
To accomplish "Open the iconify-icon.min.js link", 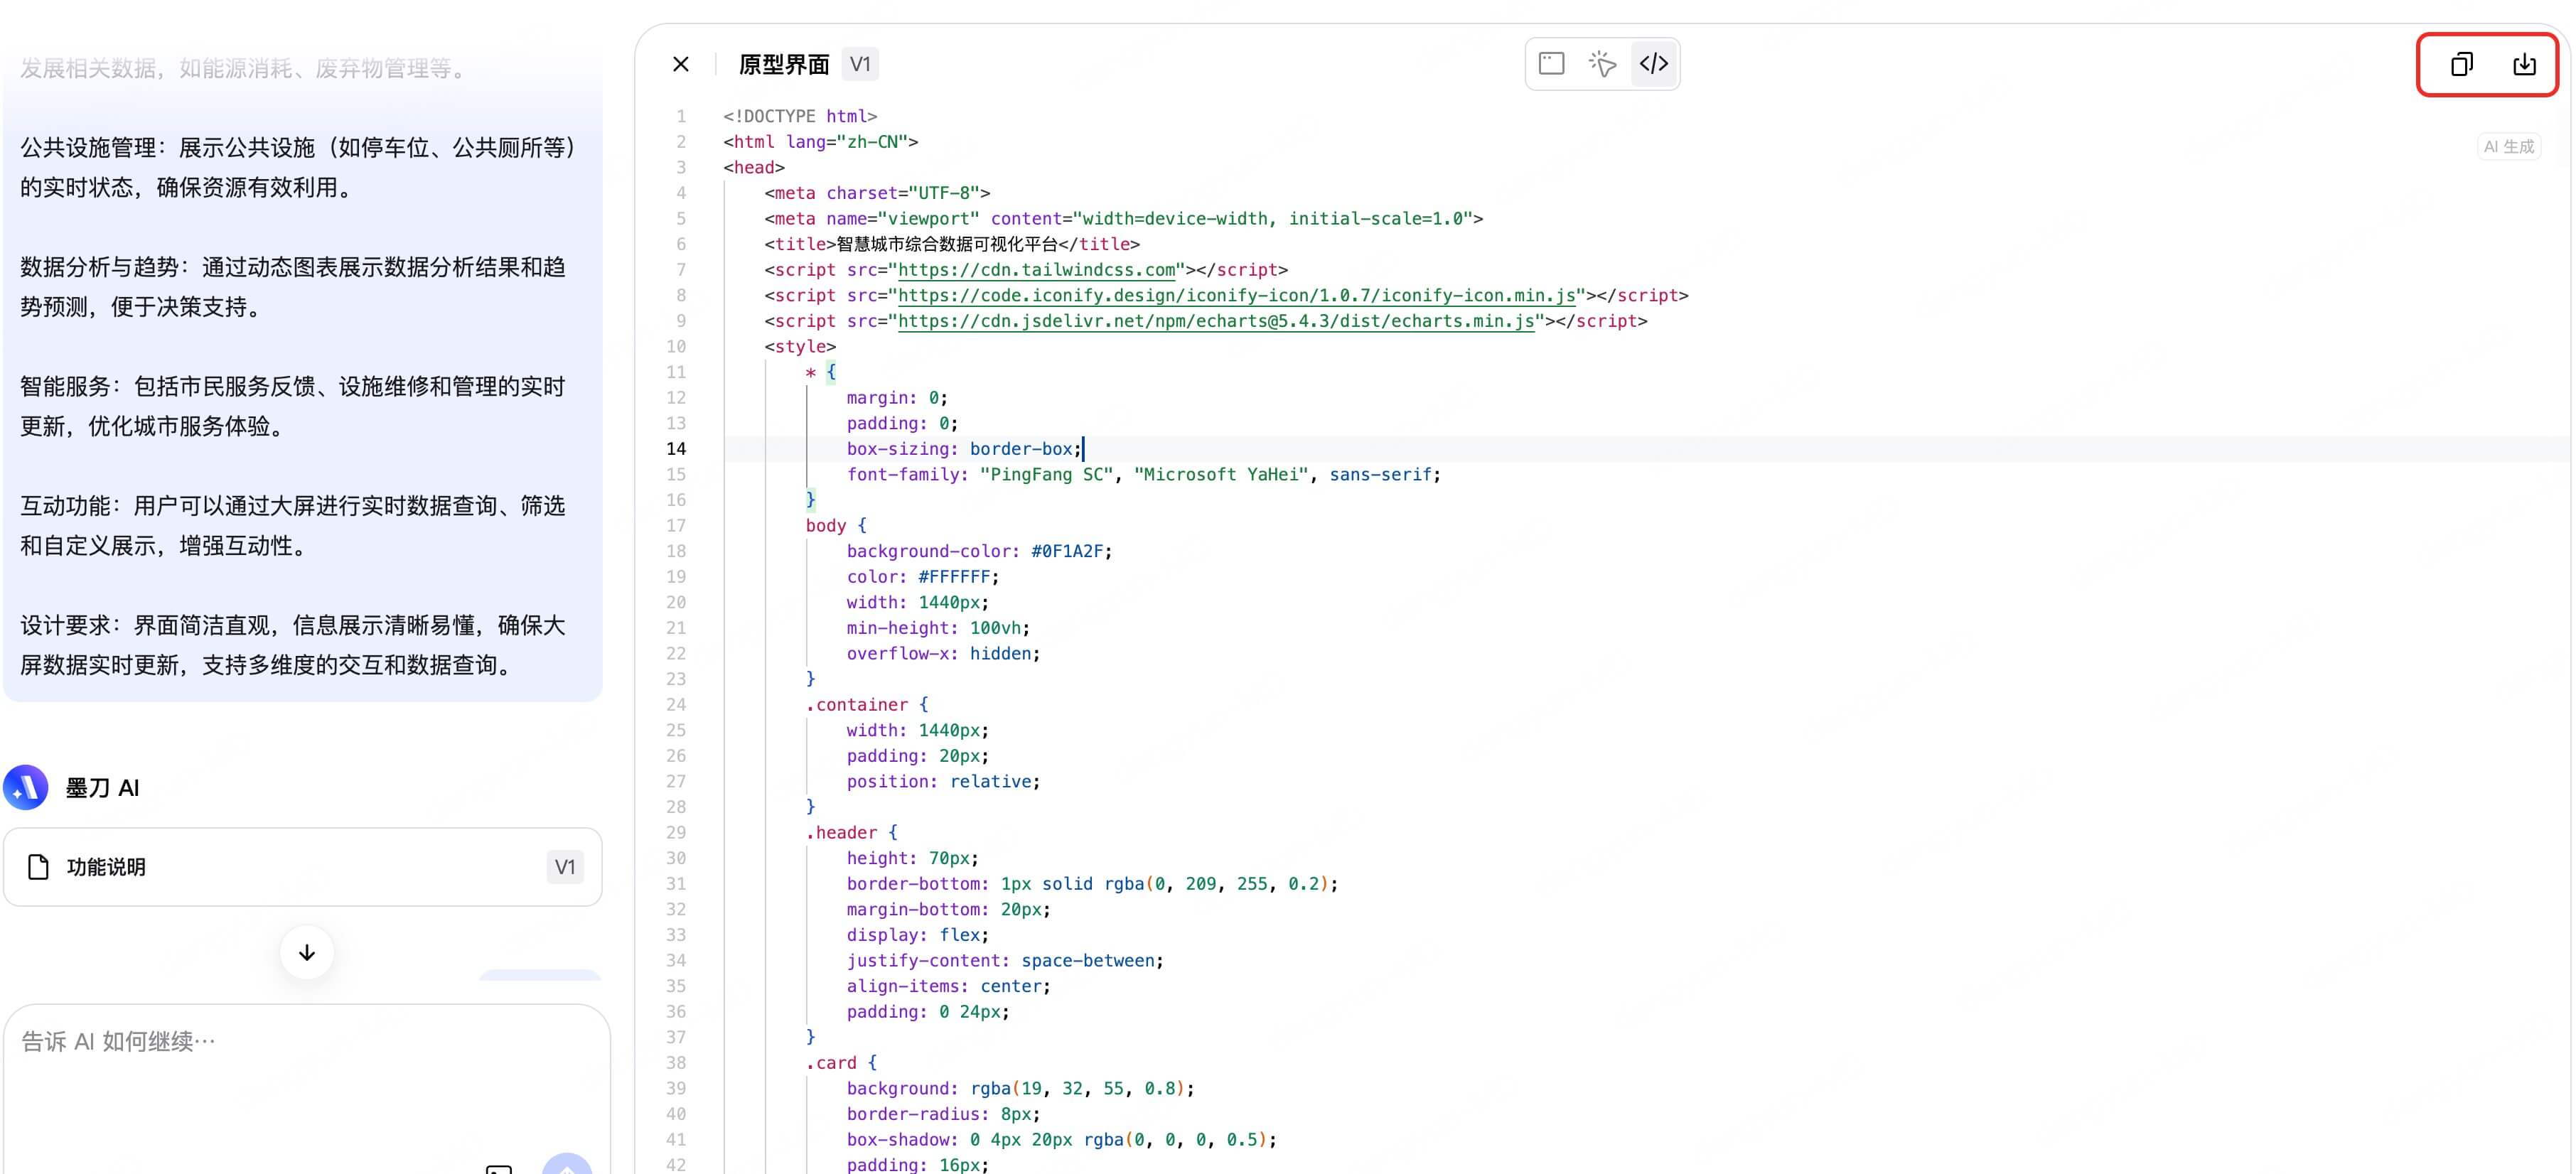I will tap(1237, 296).
